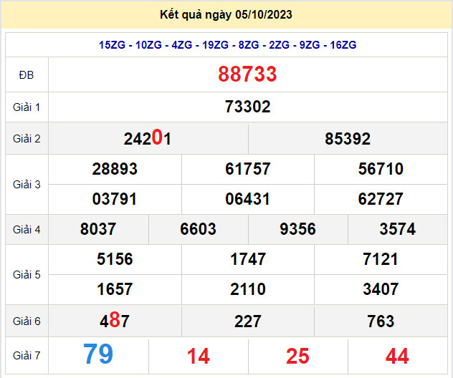Select Giải 4 number 6603
The image size is (453, 378).
198,229
